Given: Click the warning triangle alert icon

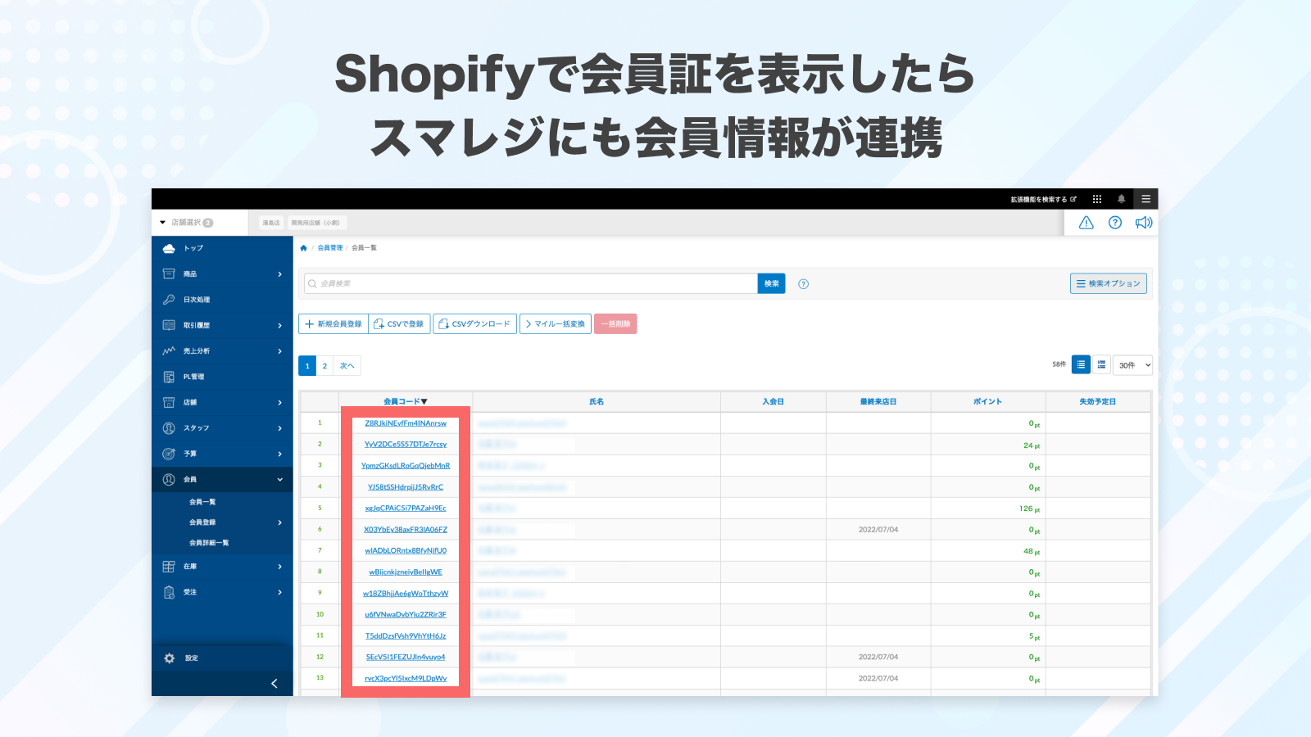Looking at the screenshot, I should point(1086,222).
